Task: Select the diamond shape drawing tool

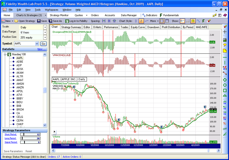Action: pyautogui.click(x=225, y=80)
